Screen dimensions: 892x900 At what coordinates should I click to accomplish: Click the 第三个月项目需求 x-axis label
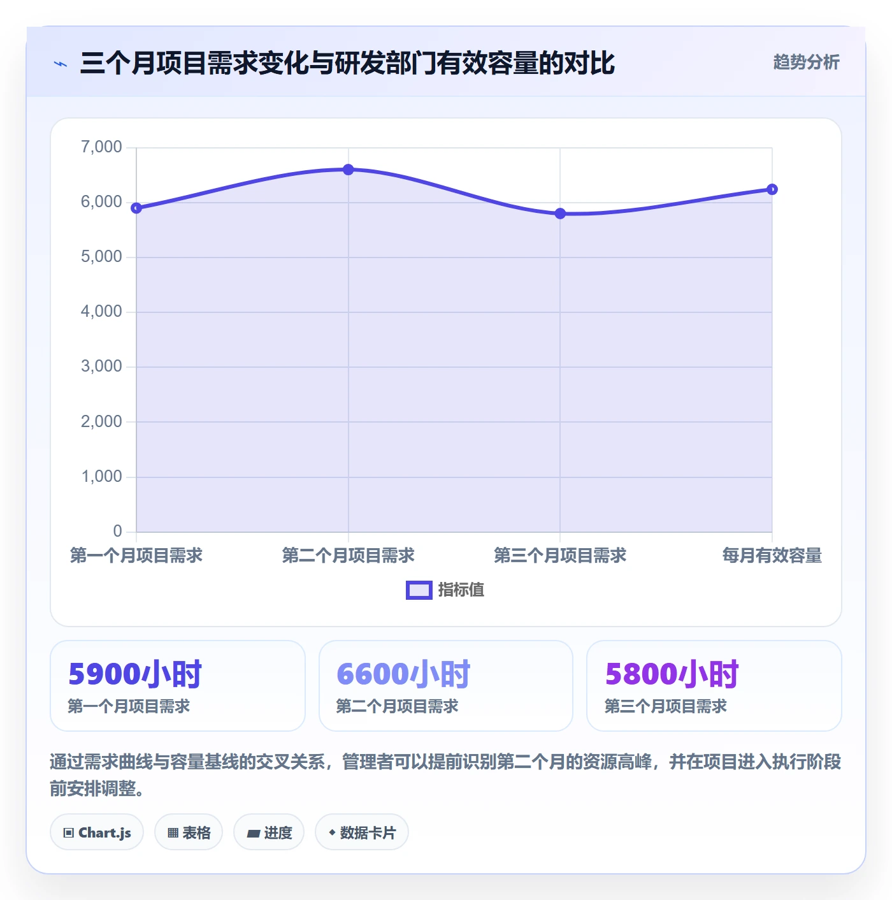[560, 555]
